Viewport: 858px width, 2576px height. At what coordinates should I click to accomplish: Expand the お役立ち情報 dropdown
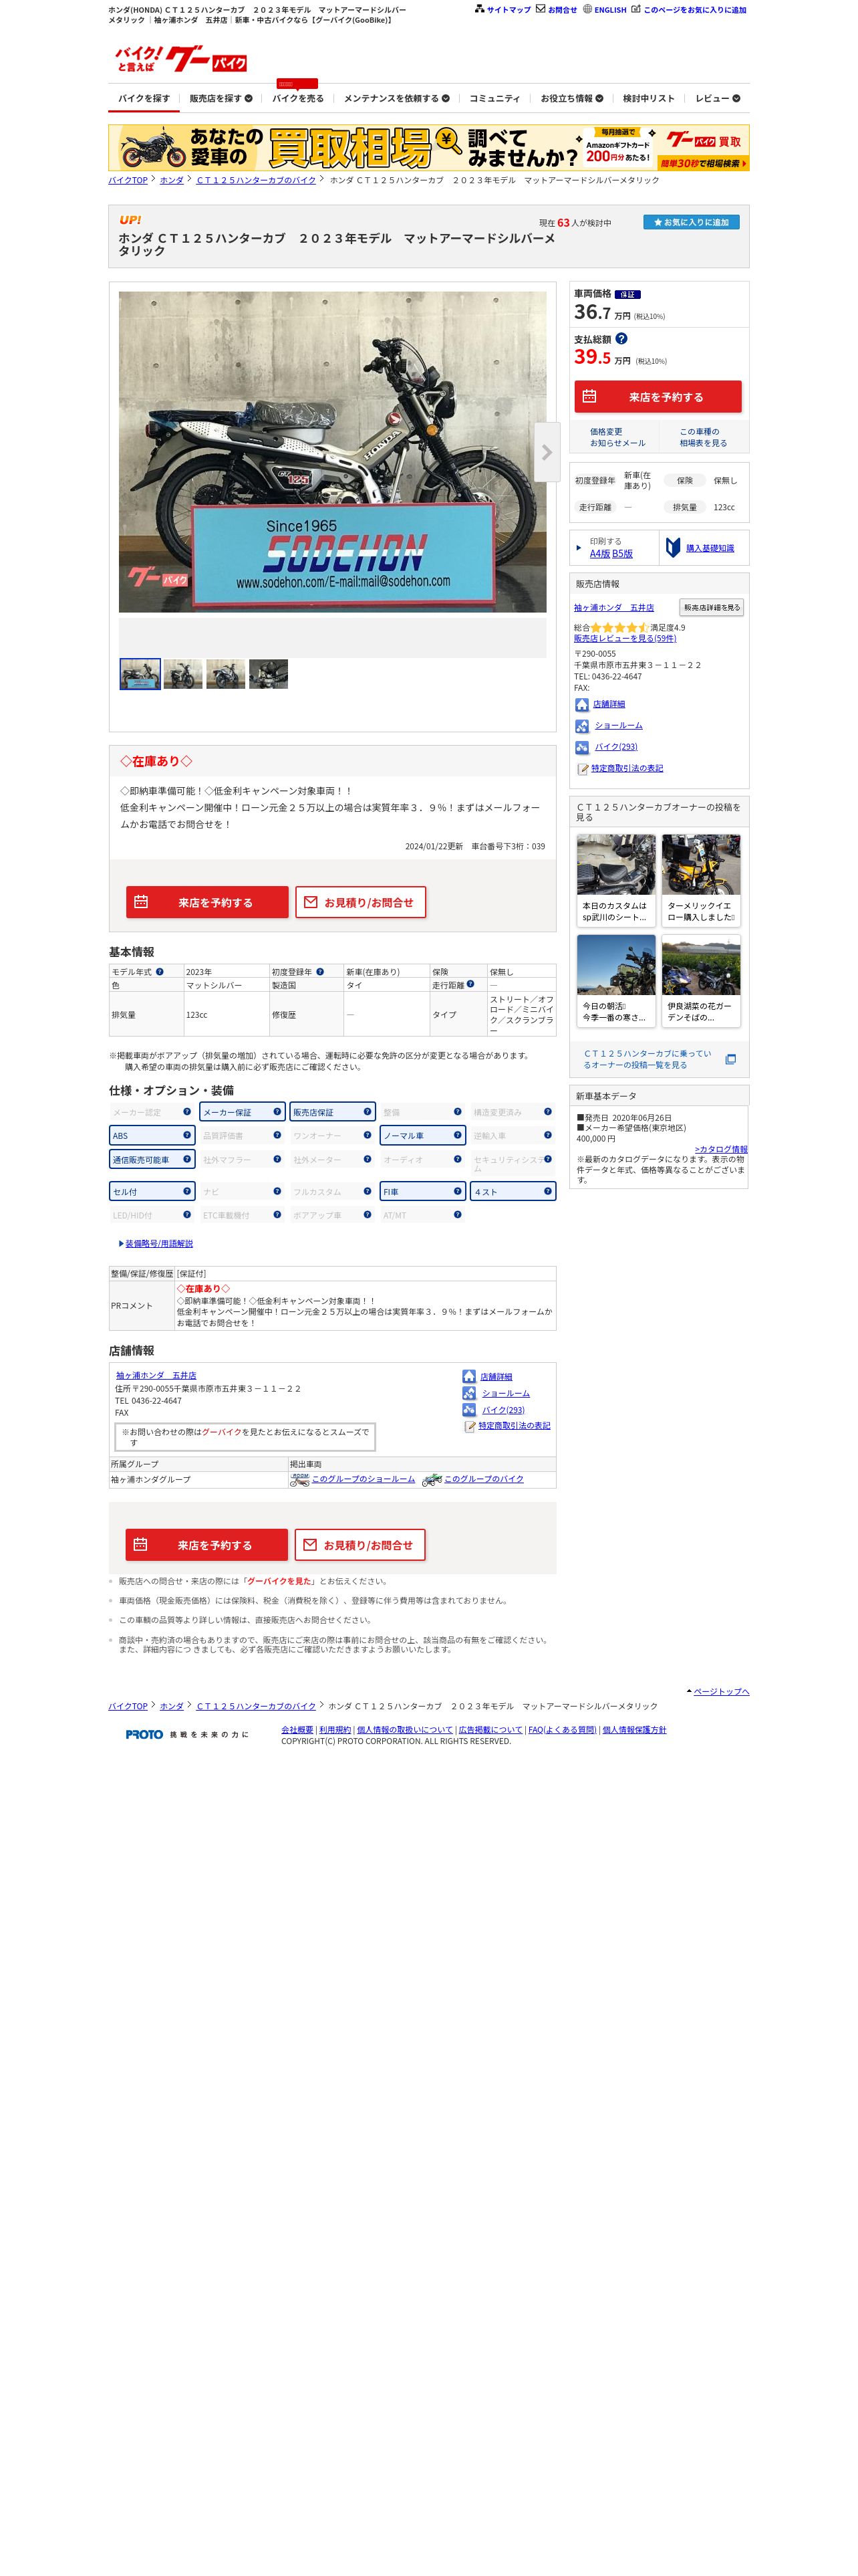(x=571, y=99)
